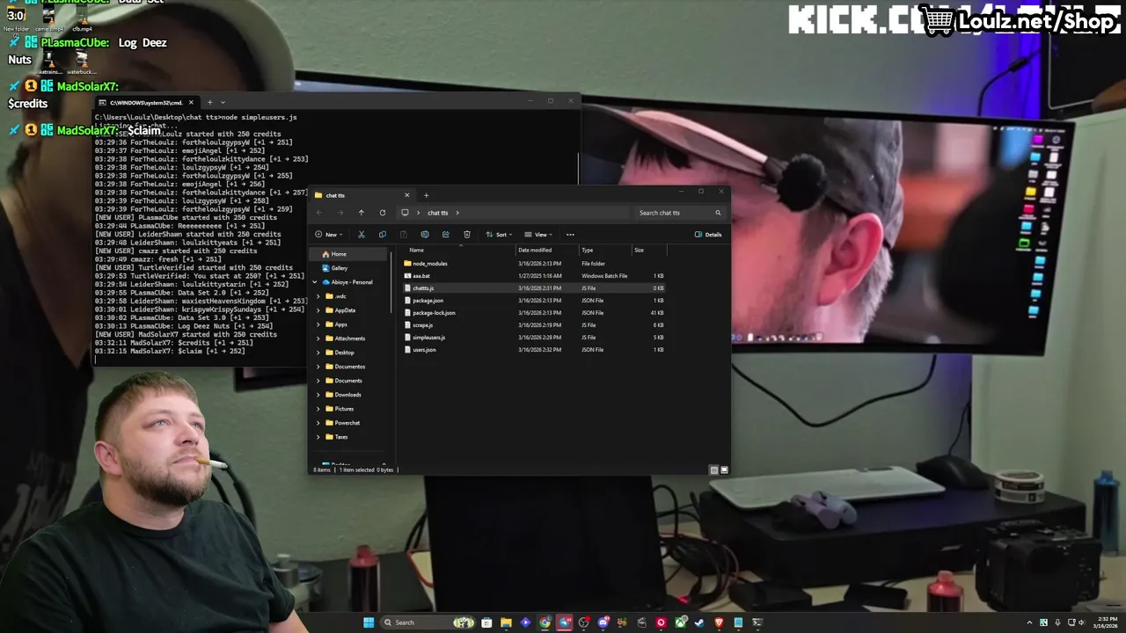The image size is (1126, 633).
Task: Click the This PC monitor icon in address bar
Action: pos(405,213)
